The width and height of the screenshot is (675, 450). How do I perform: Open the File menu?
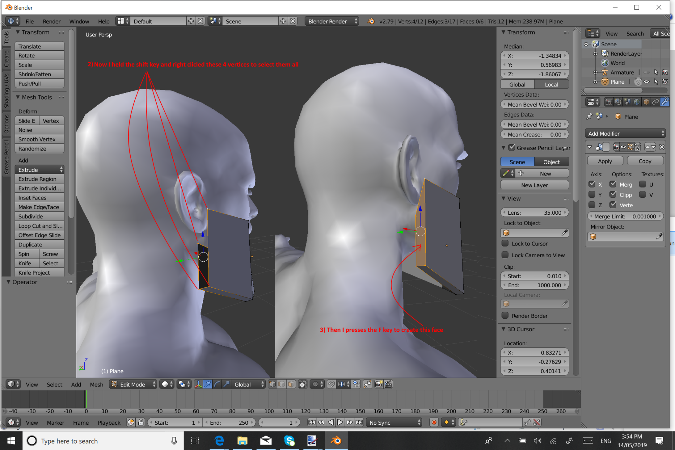[30, 21]
